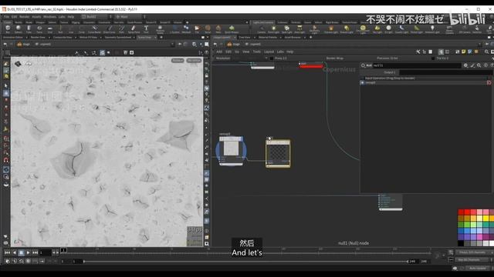
Task: Click the null11 node name field
Action: [x=417, y=65]
